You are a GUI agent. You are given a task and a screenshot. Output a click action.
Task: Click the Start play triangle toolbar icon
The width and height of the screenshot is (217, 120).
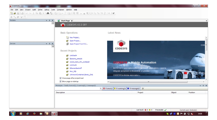click(x=81, y=14)
